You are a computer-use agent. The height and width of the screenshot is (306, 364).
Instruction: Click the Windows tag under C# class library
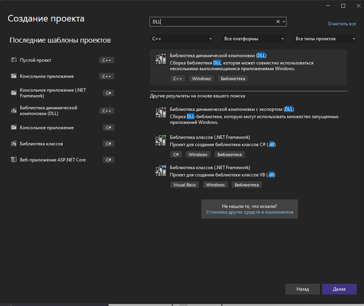pos(198,154)
